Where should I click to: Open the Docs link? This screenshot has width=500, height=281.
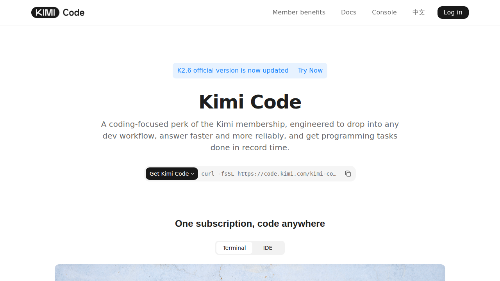[x=348, y=12]
